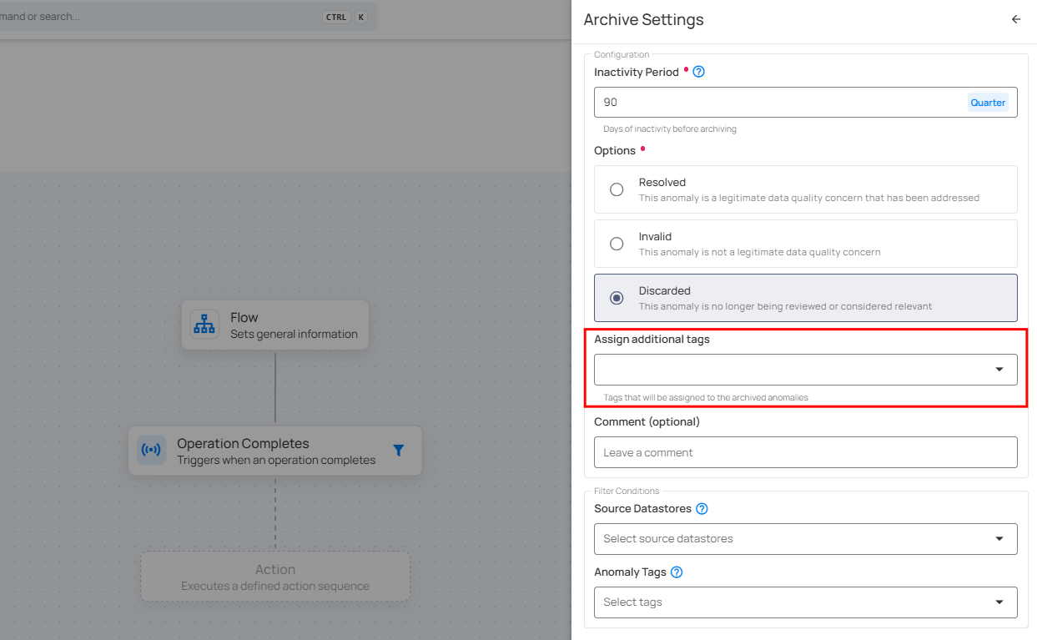This screenshot has height=640, width=1037.
Task: Select the Invalid option
Action: (x=617, y=244)
